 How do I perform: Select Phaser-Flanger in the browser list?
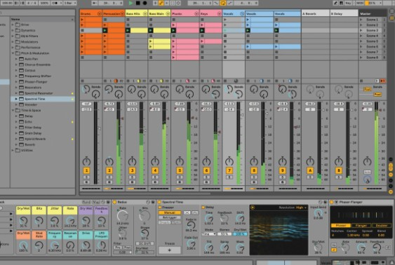pyautogui.click(x=36, y=82)
